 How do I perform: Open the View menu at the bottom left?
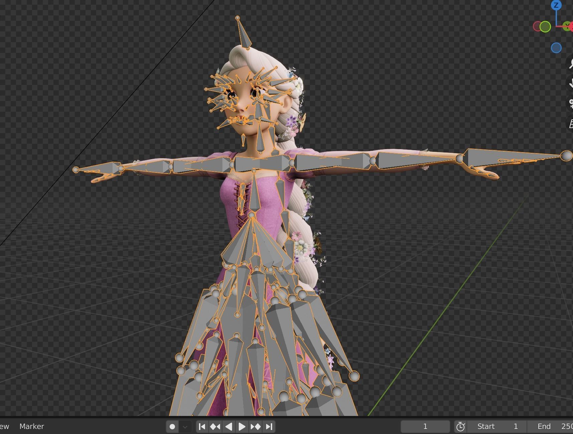[4, 426]
